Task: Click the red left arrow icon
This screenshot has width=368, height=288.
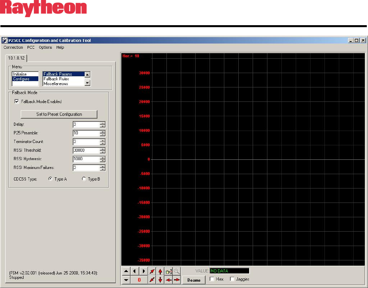Action: (x=169, y=280)
